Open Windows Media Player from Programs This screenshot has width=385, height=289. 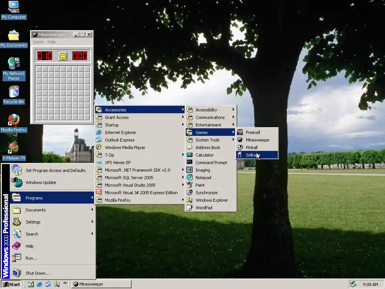click(x=140, y=148)
